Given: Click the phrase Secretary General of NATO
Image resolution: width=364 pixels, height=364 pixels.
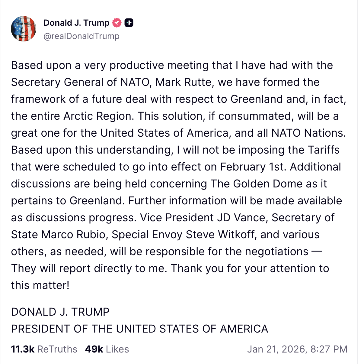Looking at the screenshot, I should (x=80, y=82).
